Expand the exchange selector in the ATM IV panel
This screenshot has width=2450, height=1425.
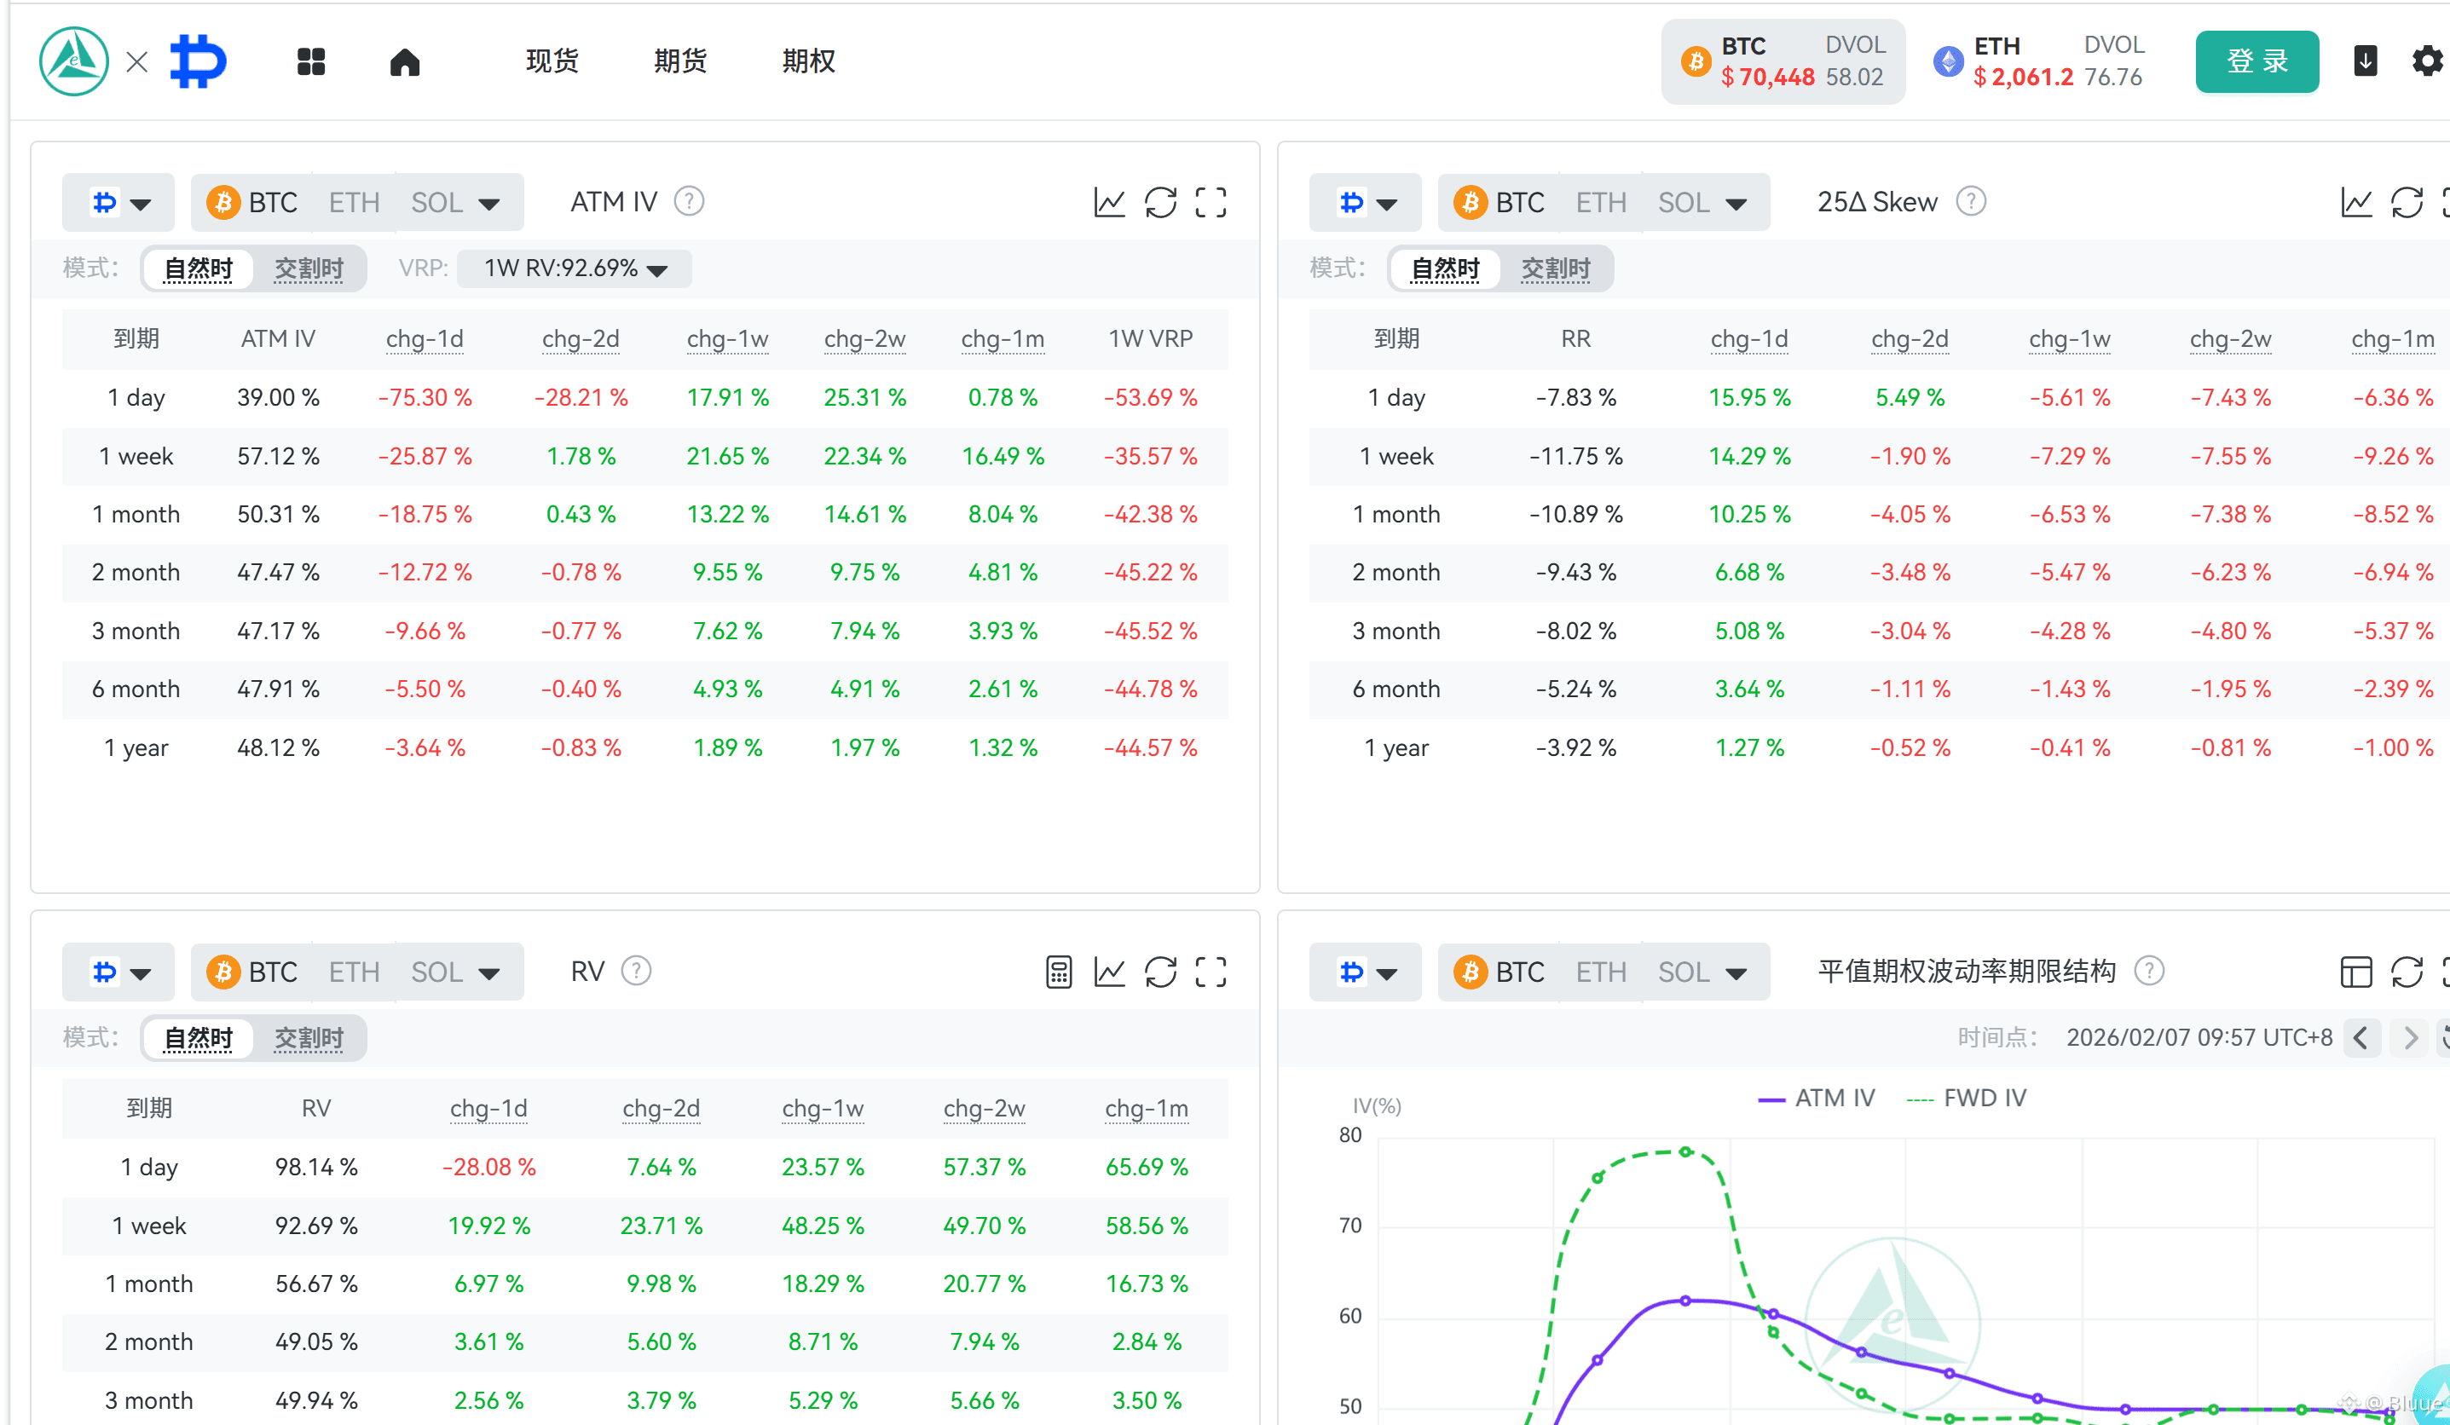click(x=118, y=202)
